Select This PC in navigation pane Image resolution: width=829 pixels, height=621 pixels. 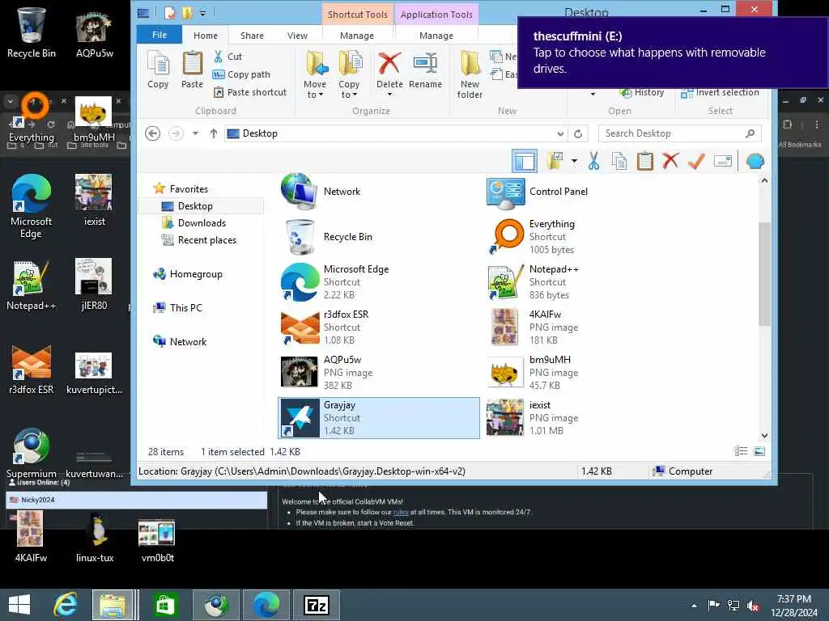click(x=185, y=308)
